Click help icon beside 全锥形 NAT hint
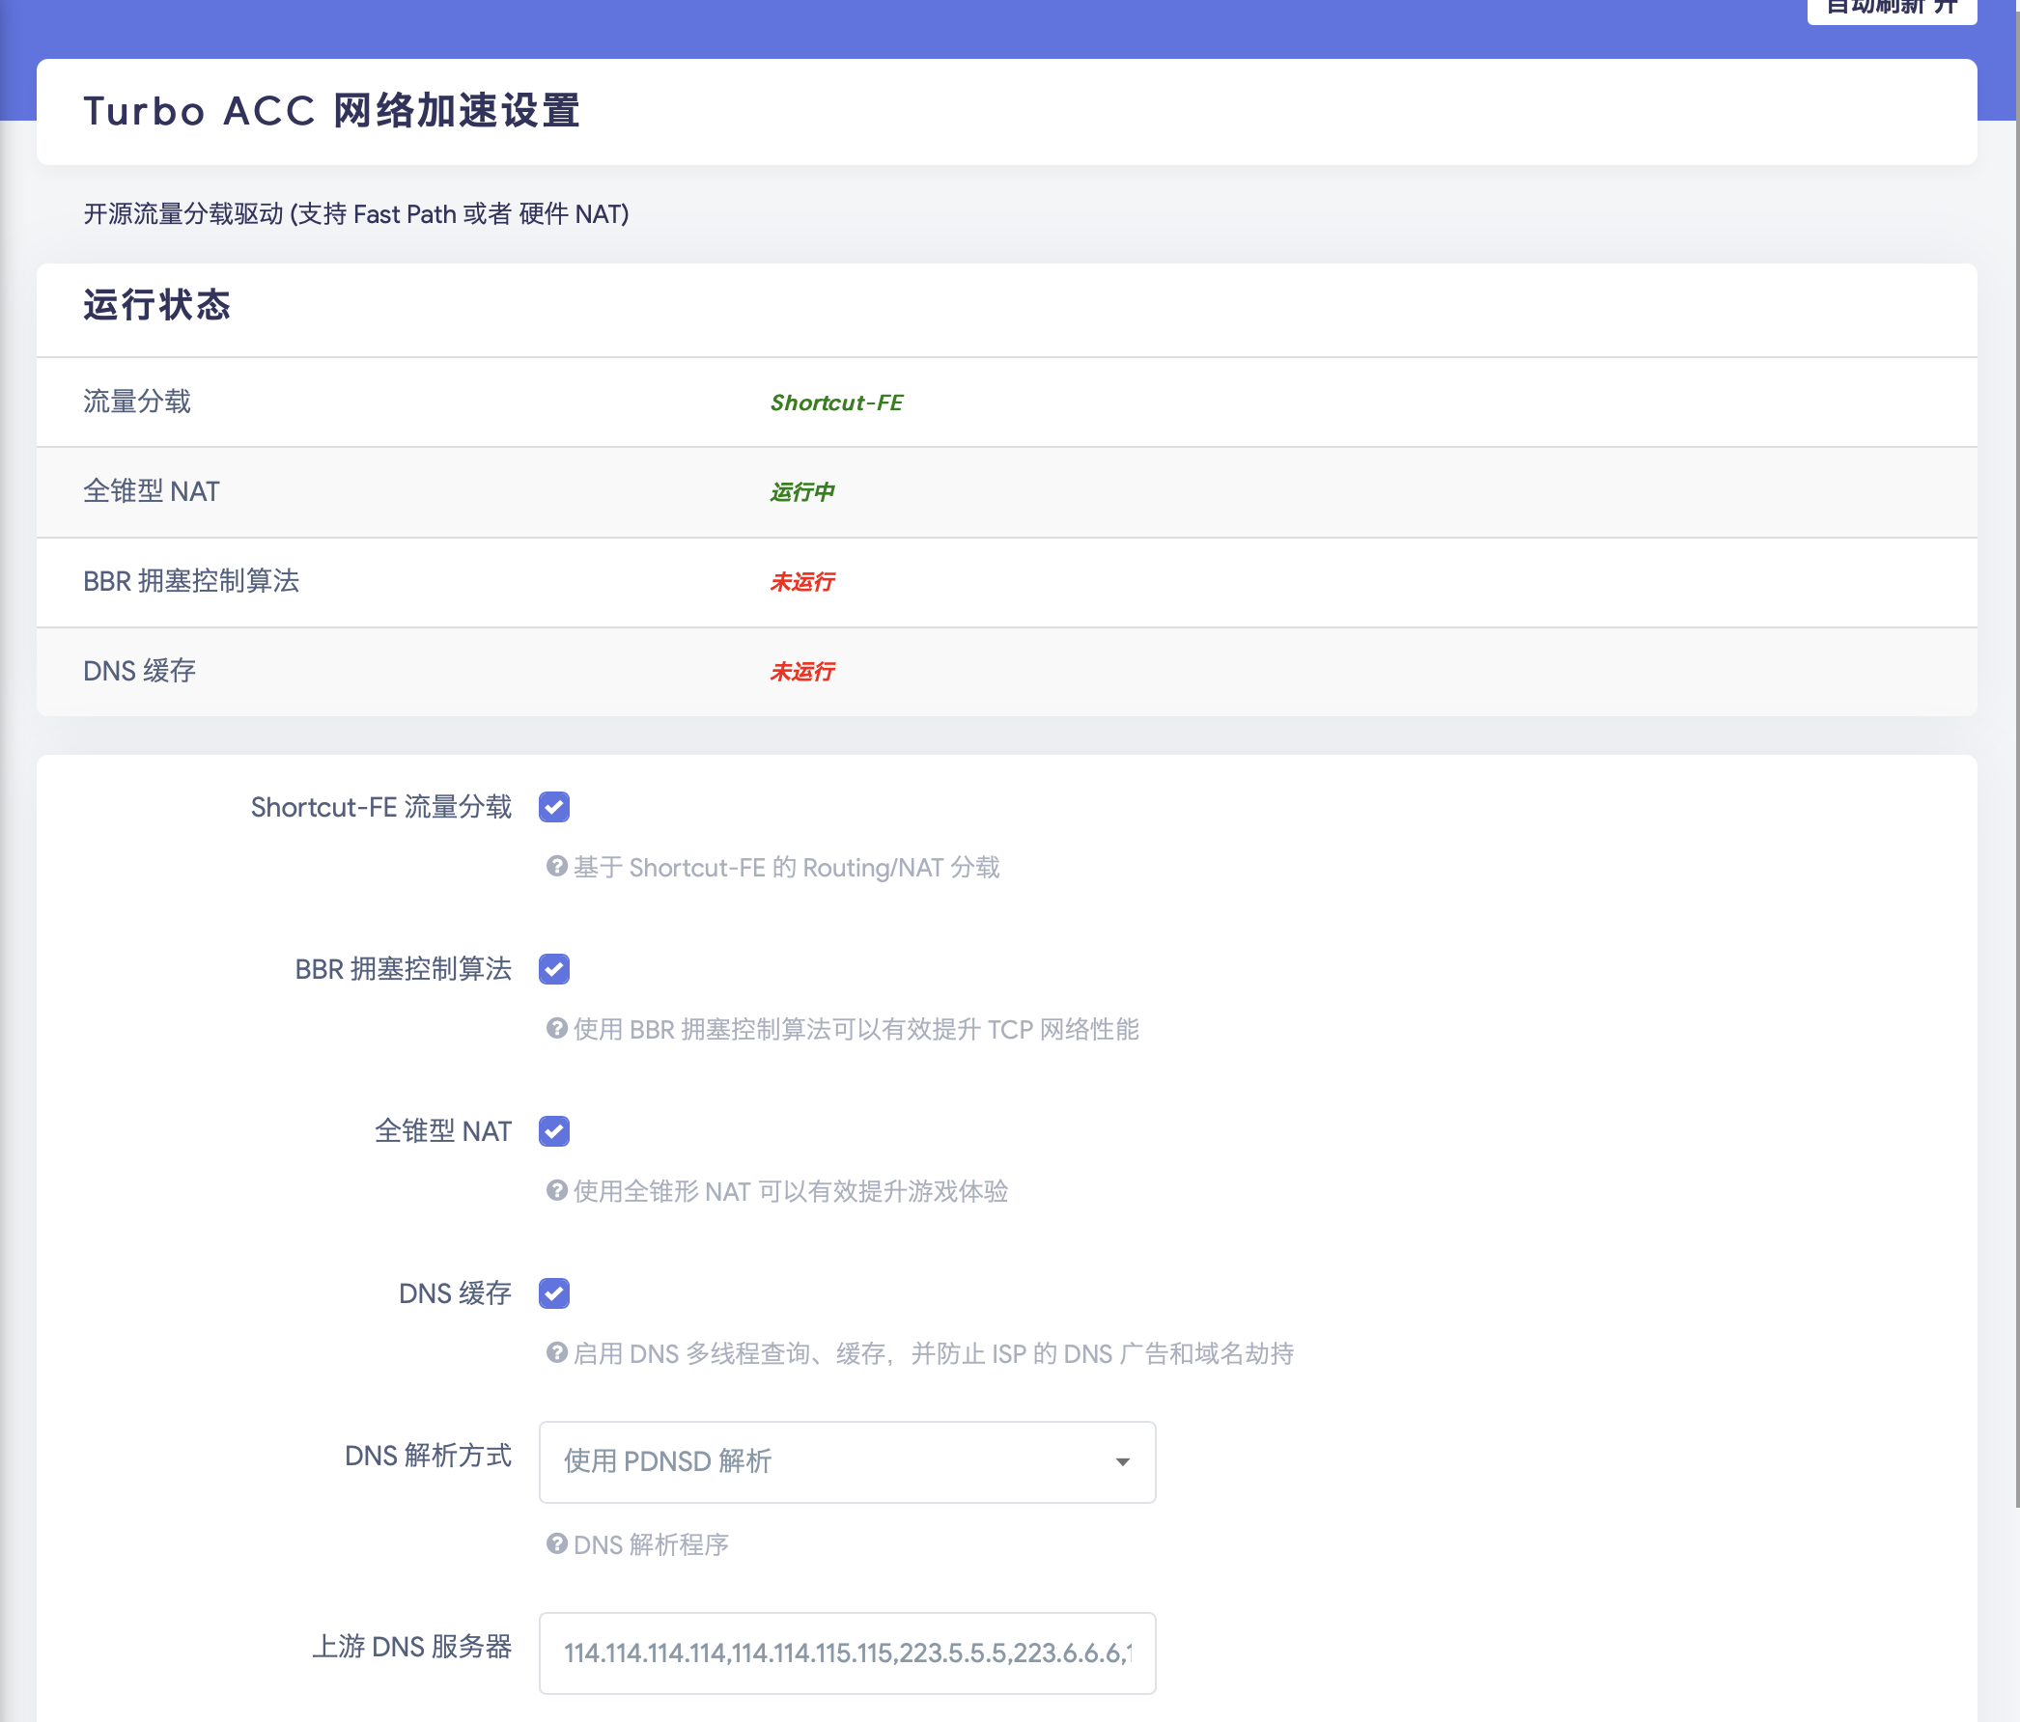 coord(557,1190)
